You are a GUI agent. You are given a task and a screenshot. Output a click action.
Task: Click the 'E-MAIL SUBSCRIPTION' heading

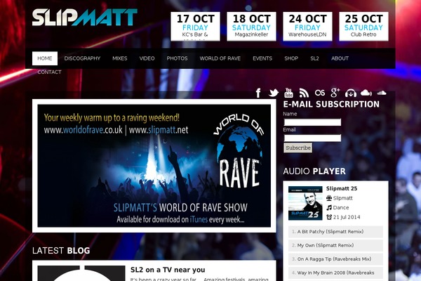point(331,105)
